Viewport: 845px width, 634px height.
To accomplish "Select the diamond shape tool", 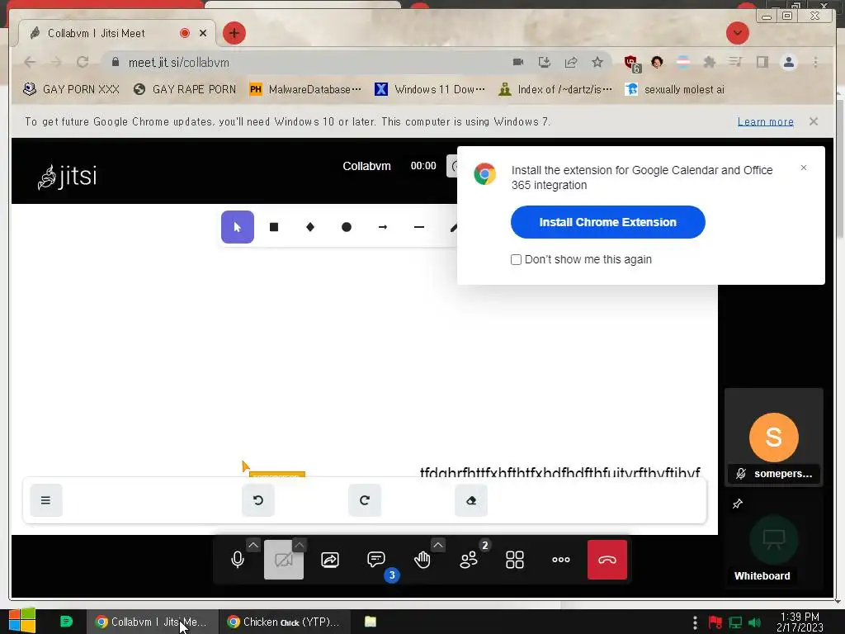I will (x=310, y=227).
